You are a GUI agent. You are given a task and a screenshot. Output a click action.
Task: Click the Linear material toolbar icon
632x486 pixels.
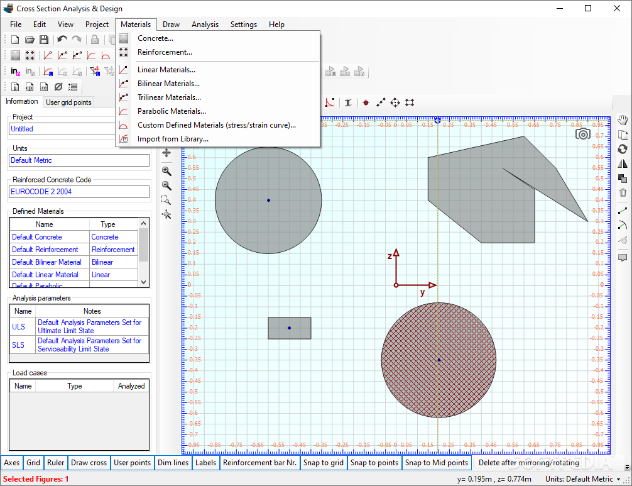48,55
